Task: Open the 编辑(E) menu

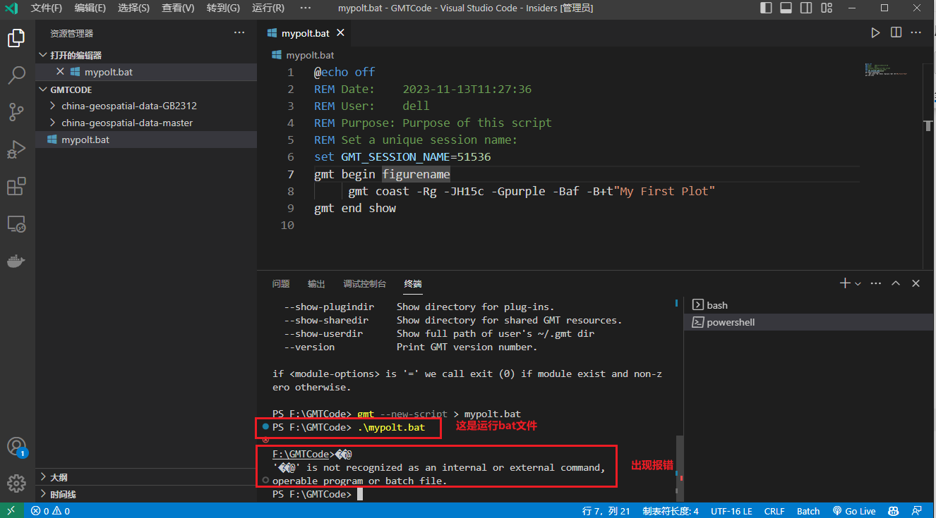Action: click(x=90, y=8)
